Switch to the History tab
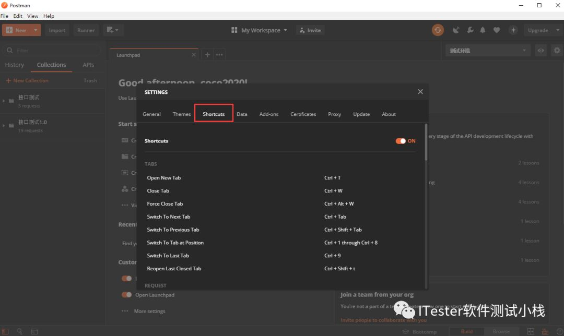Screen dimensions: 564x336 [x=15, y=65]
